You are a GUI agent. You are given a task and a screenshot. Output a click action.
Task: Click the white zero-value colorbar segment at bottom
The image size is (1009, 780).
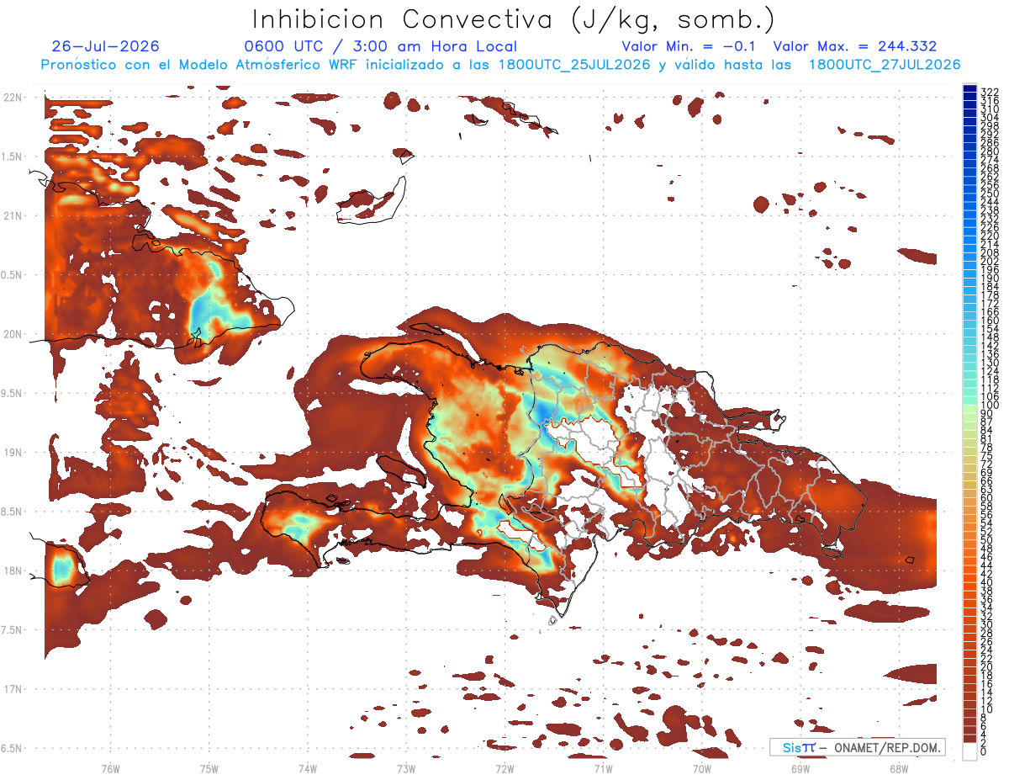tap(969, 752)
